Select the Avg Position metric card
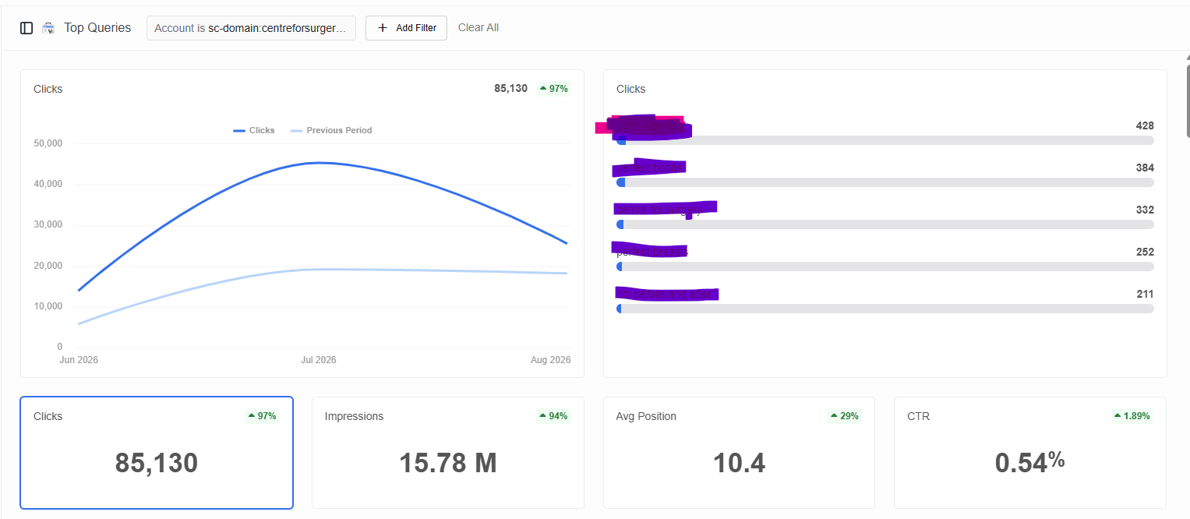This screenshot has height=519, width=1190. (739, 453)
